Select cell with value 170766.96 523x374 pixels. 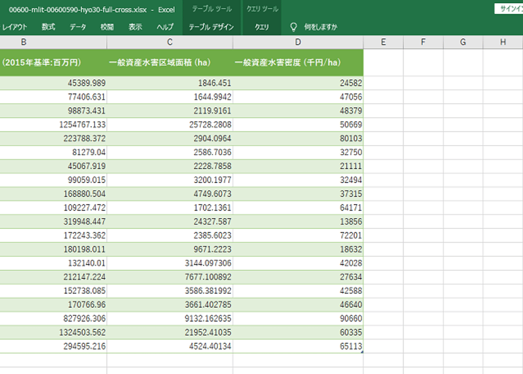point(53,304)
